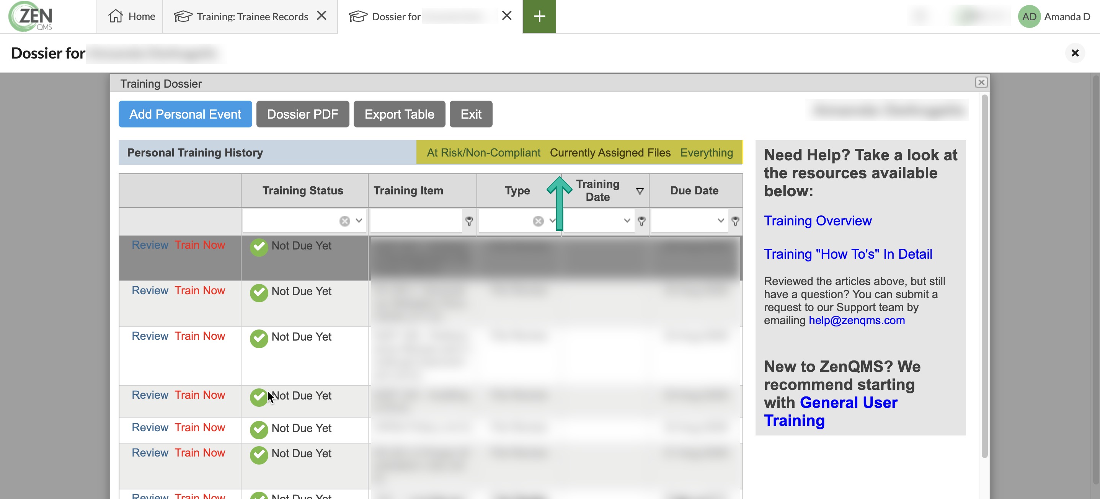Expand the Due Date filter dropdown
Image resolution: width=1100 pixels, height=499 pixels.
[721, 221]
